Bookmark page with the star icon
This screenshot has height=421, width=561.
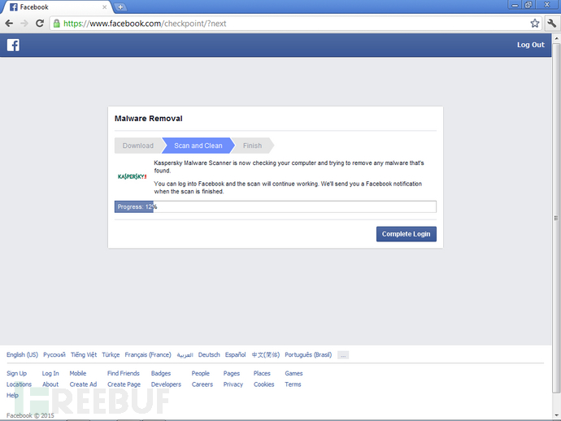pyautogui.click(x=534, y=24)
